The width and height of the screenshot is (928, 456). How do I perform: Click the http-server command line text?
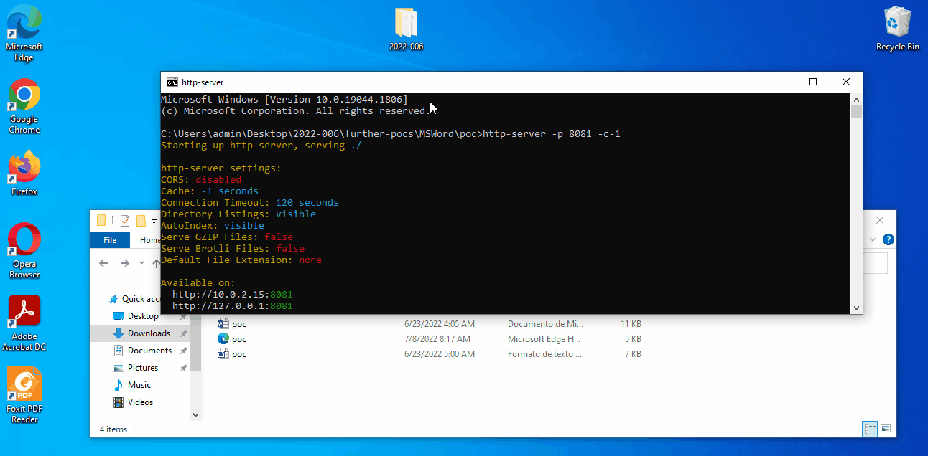(x=552, y=134)
